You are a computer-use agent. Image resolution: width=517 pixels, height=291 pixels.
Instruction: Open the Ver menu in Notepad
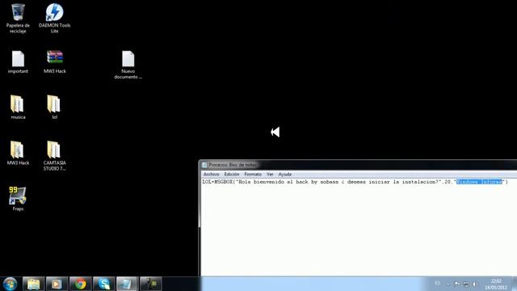[x=270, y=175]
